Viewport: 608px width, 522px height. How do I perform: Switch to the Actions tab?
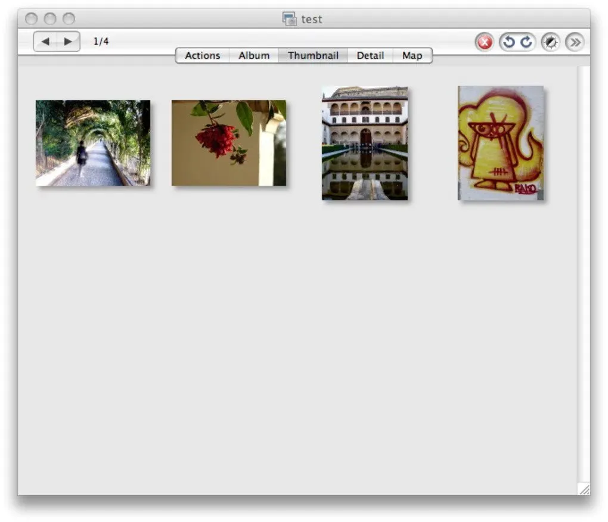click(202, 55)
